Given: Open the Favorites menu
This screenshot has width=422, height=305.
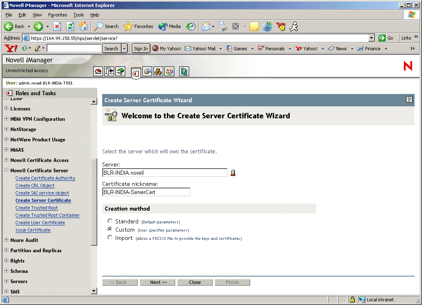Looking at the screenshot, I should click(58, 15).
